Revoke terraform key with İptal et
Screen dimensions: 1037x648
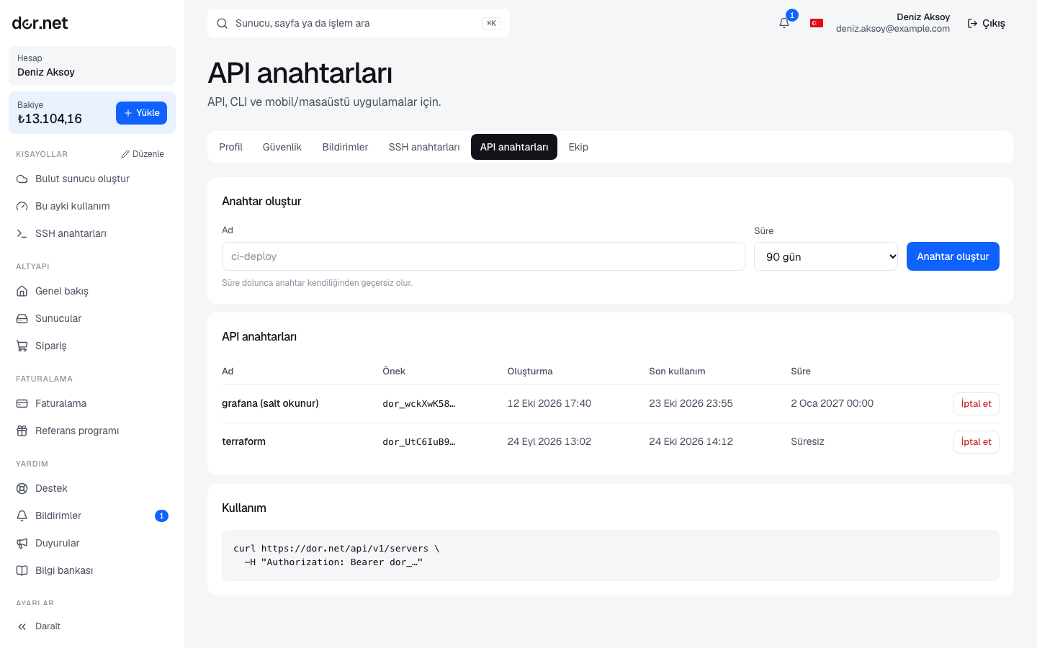pos(977,442)
